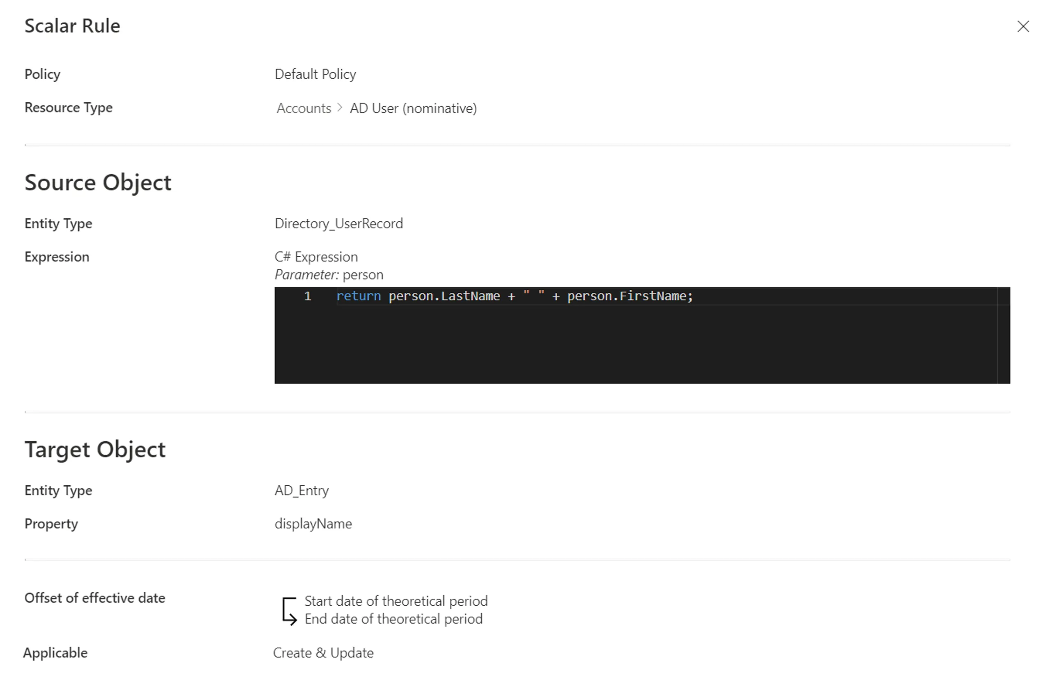
Task: Click the Default Policy value
Action: pos(315,74)
